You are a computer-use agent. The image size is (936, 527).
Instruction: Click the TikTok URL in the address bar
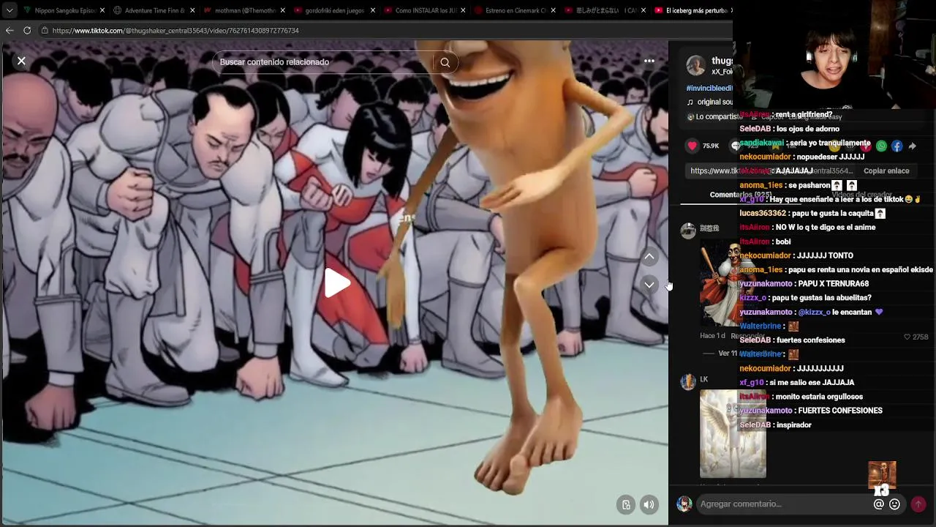[175, 31]
